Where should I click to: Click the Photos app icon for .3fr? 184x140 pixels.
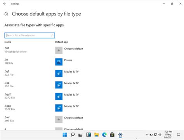[59, 62]
